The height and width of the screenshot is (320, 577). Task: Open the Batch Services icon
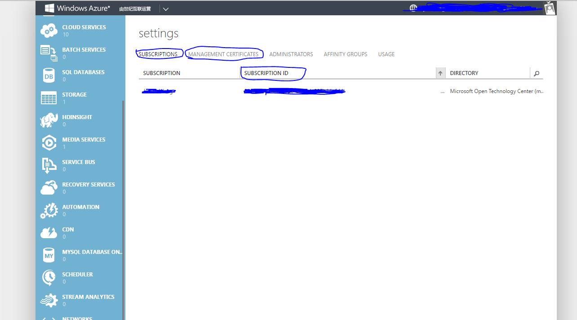[x=49, y=53]
